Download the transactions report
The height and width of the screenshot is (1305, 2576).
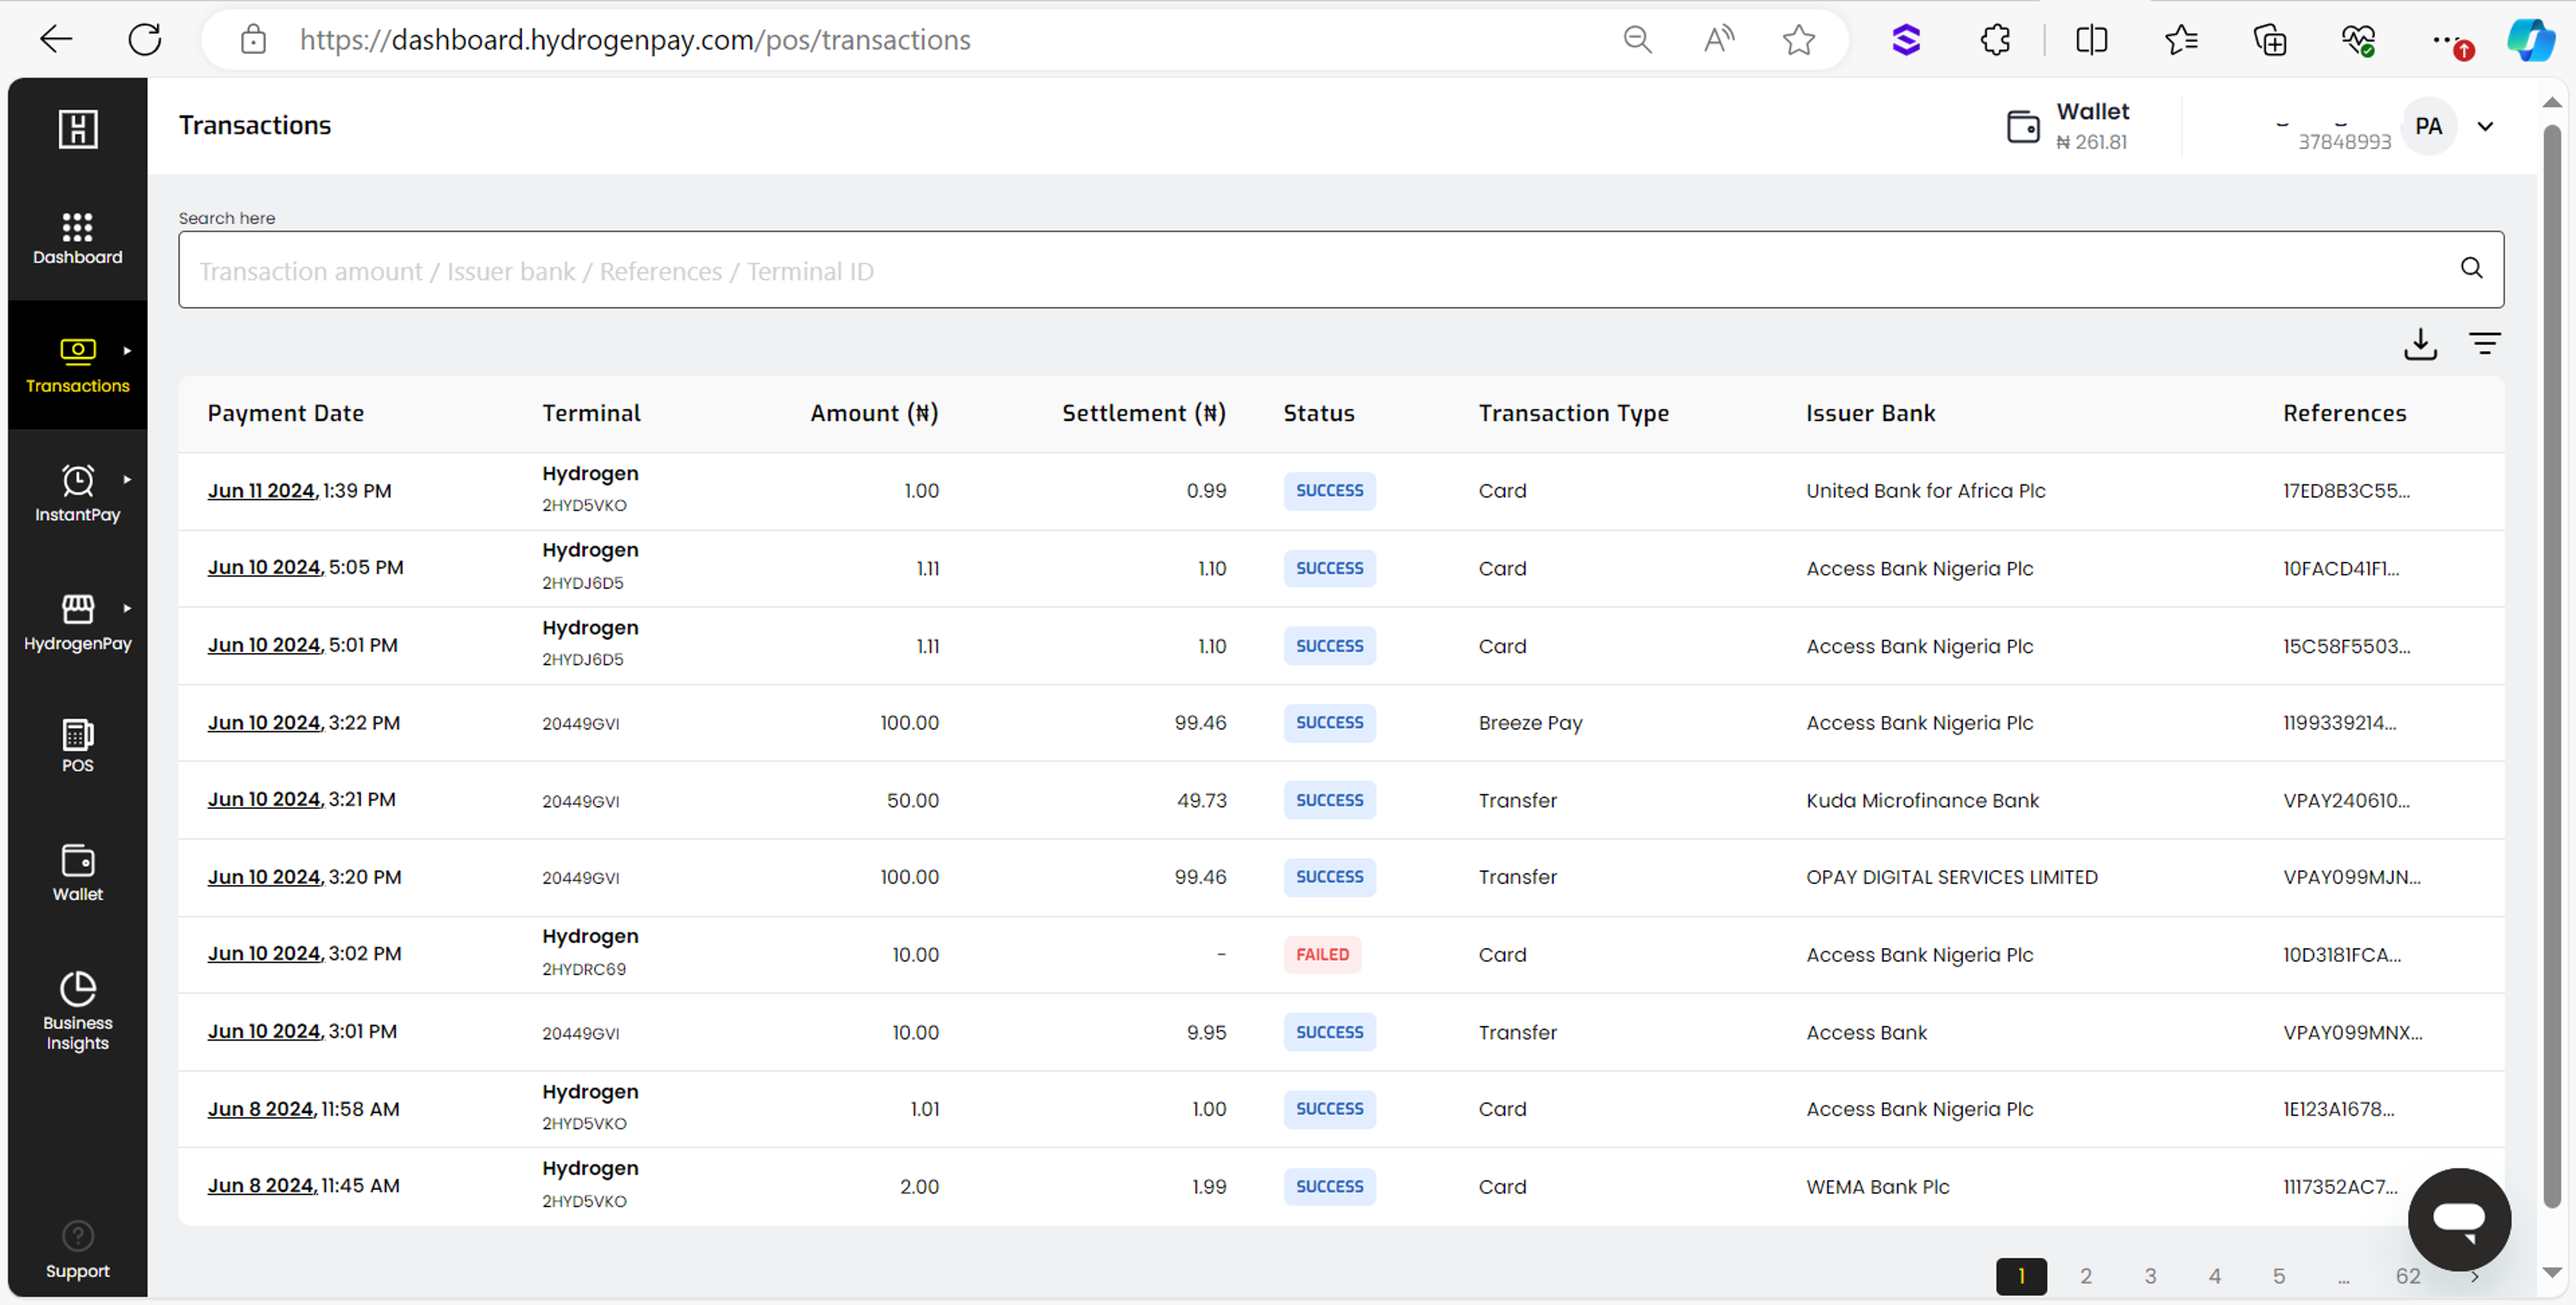[x=2421, y=344]
